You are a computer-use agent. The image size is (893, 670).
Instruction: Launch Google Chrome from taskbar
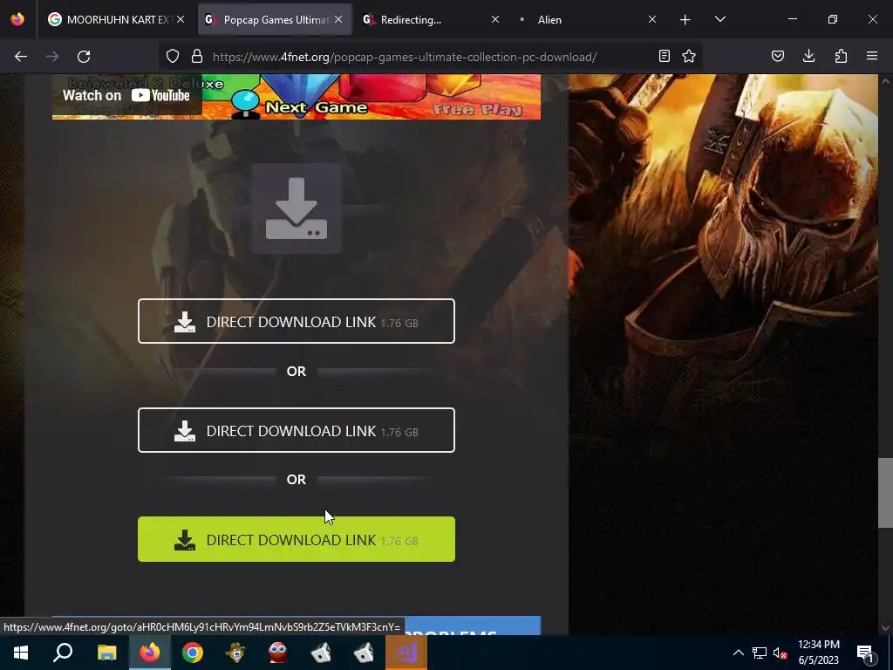(193, 653)
